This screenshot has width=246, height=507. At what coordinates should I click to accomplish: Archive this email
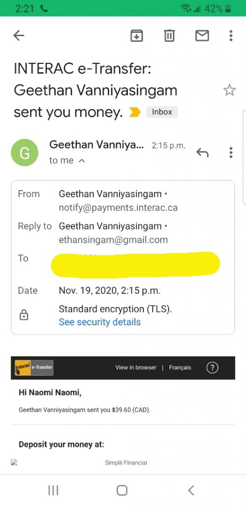tap(136, 36)
